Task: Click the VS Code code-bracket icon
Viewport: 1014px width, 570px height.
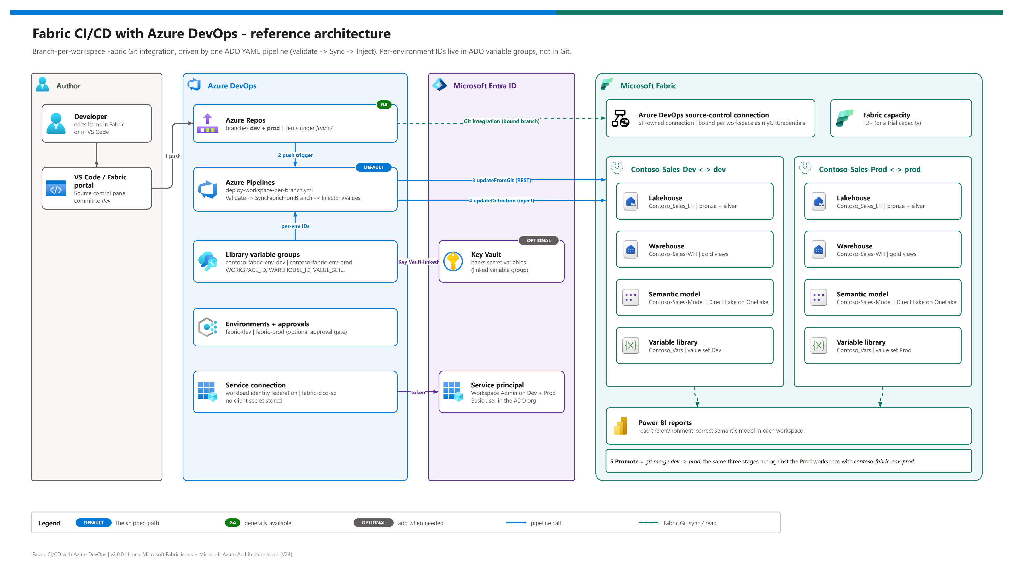Action: pos(56,189)
